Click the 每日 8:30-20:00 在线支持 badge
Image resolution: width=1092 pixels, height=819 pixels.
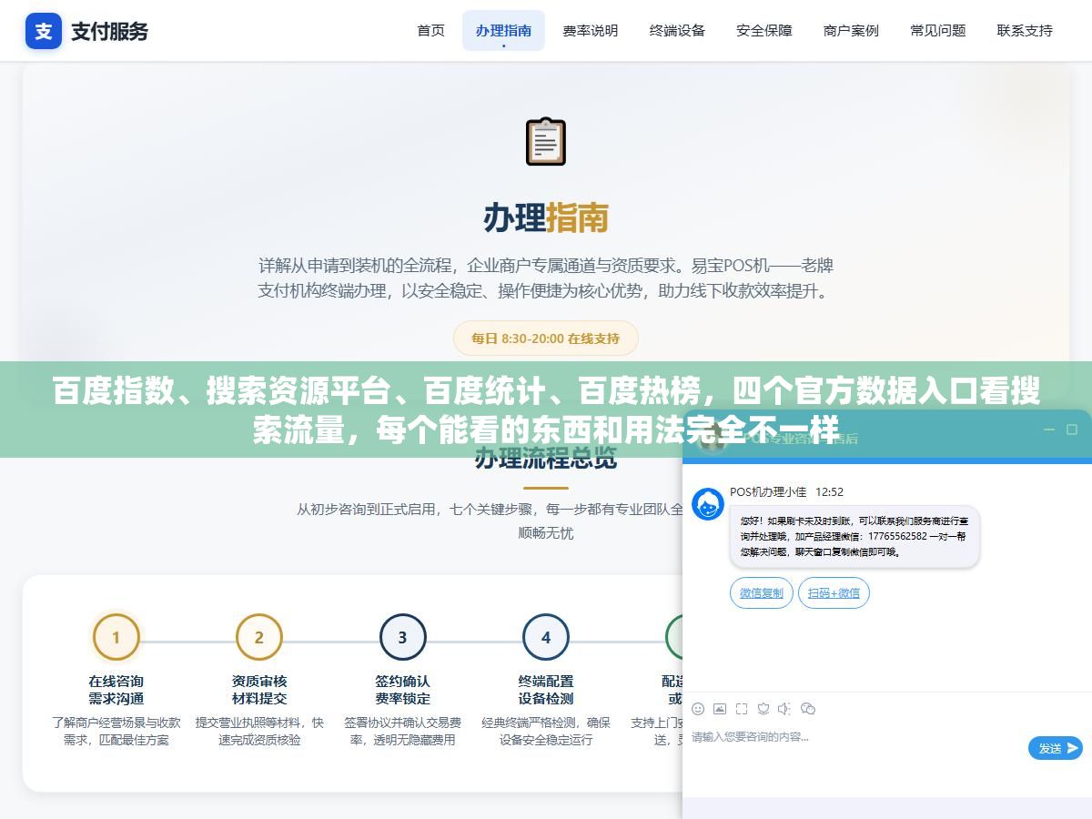pyautogui.click(x=546, y=339)
